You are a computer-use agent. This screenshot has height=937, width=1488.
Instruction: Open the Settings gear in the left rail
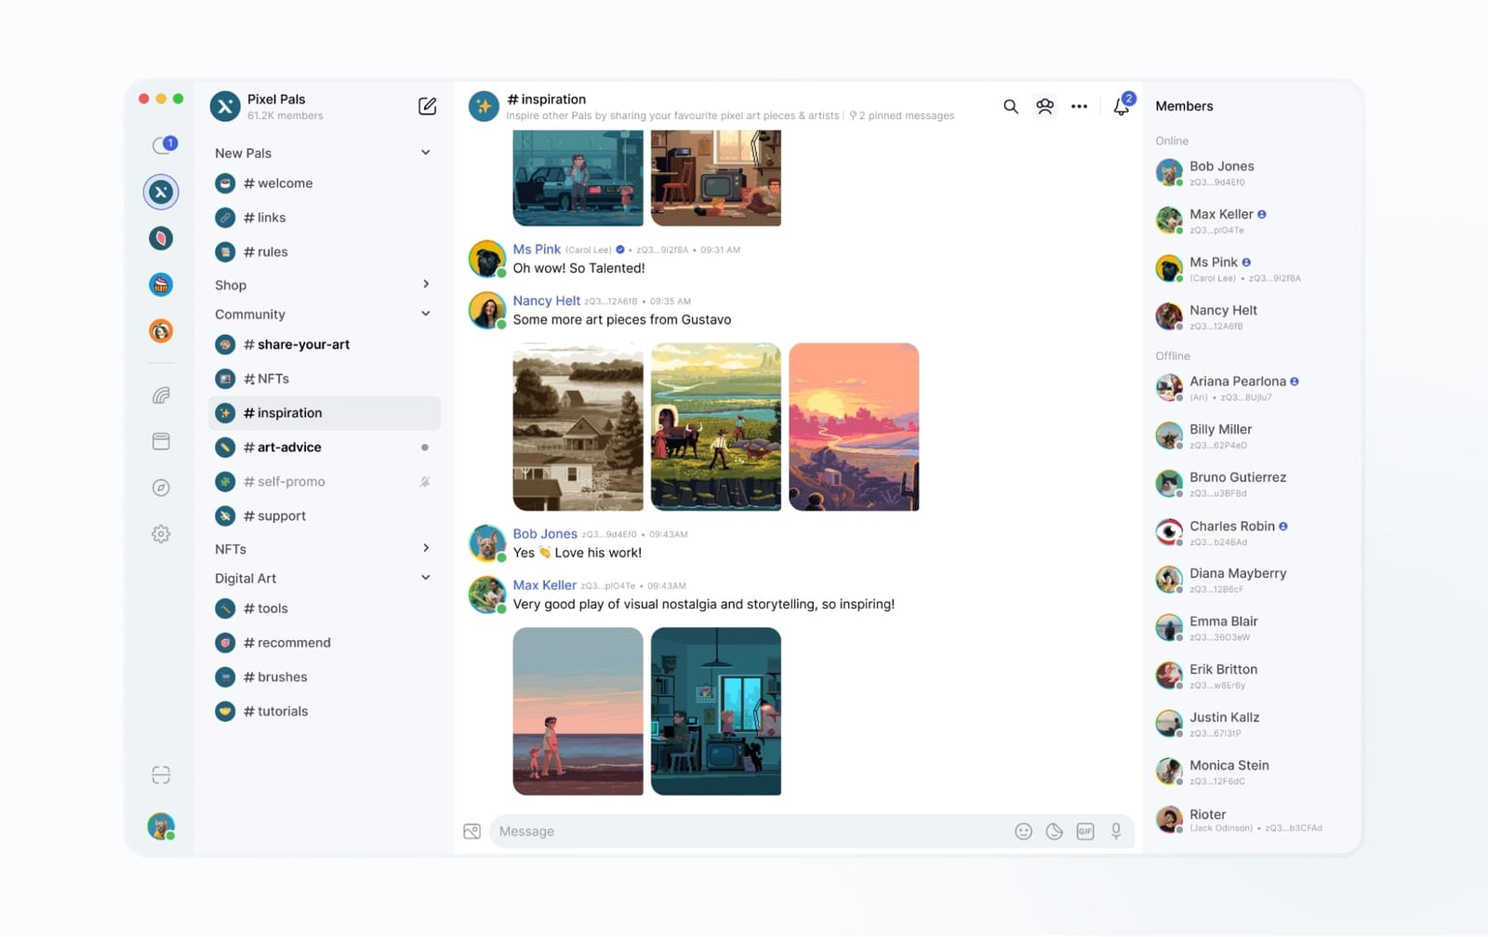[161, 533]
